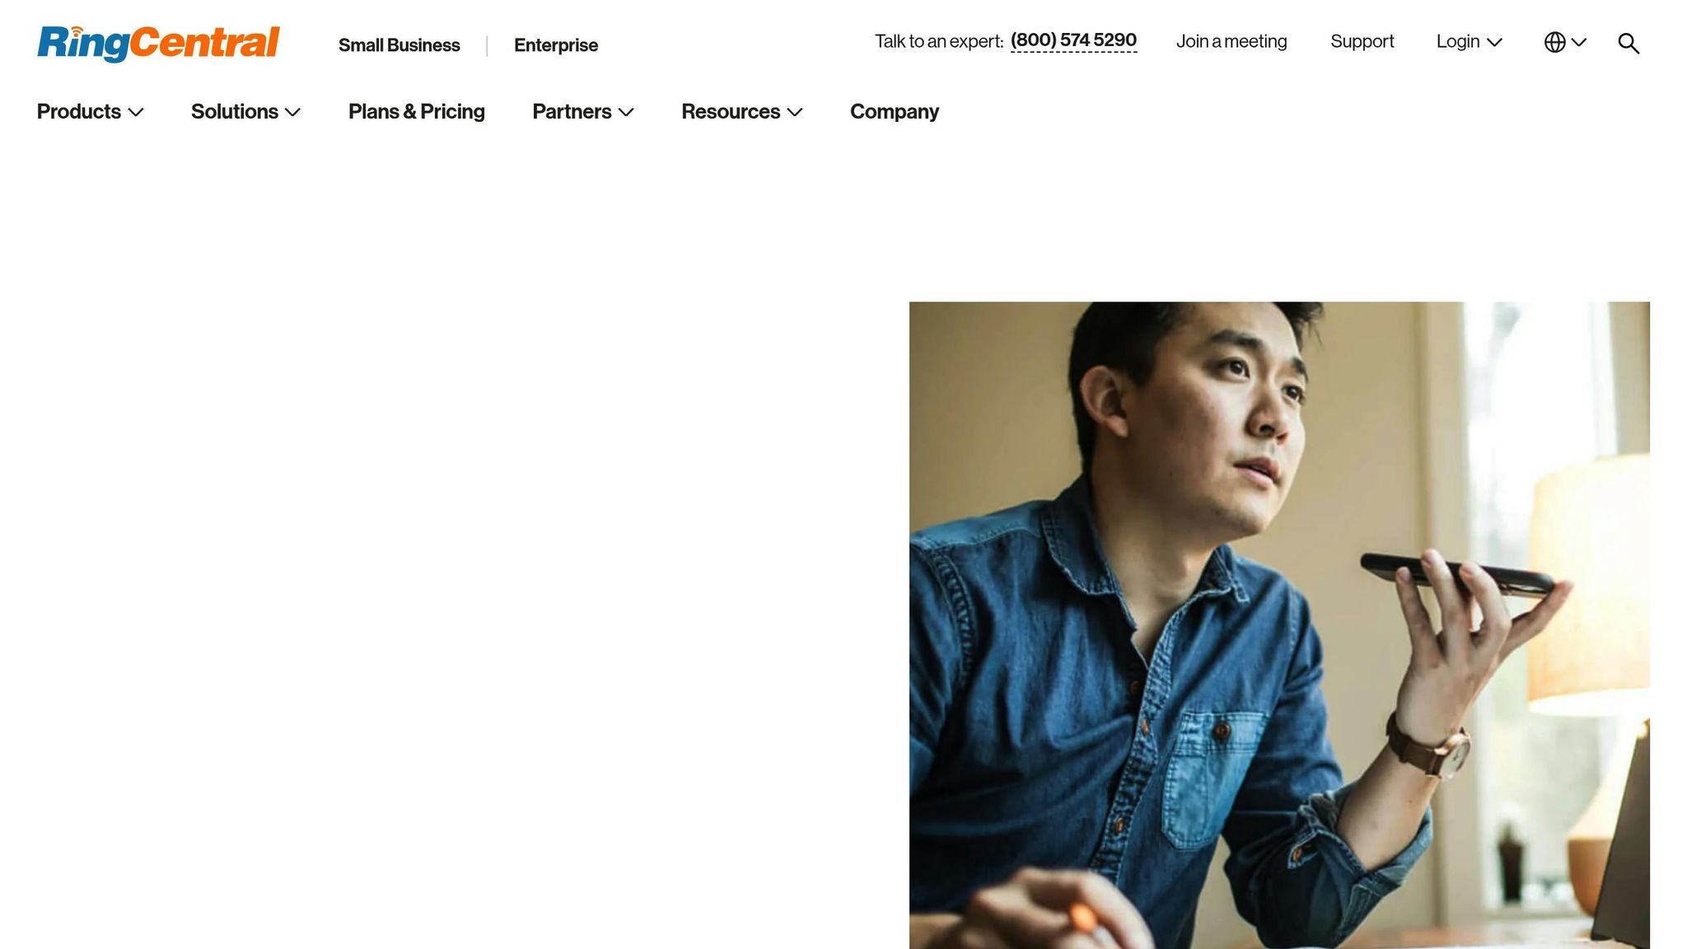The height and width of the screenshot is (949, 1687).
Task: Visit the Support link
Action: click(x=1362, y=41)
